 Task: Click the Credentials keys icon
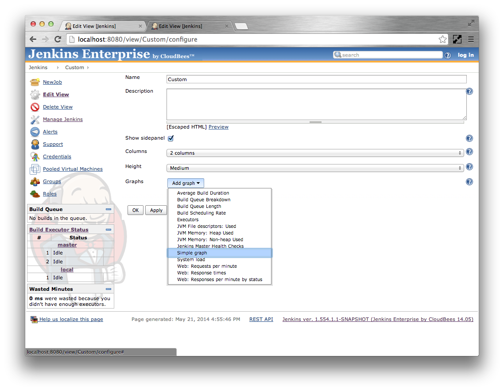pos(35,157)
